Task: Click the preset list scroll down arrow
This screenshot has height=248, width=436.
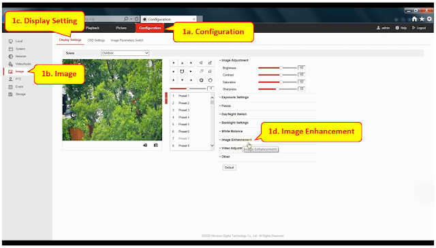Action: tap(212, 146)
